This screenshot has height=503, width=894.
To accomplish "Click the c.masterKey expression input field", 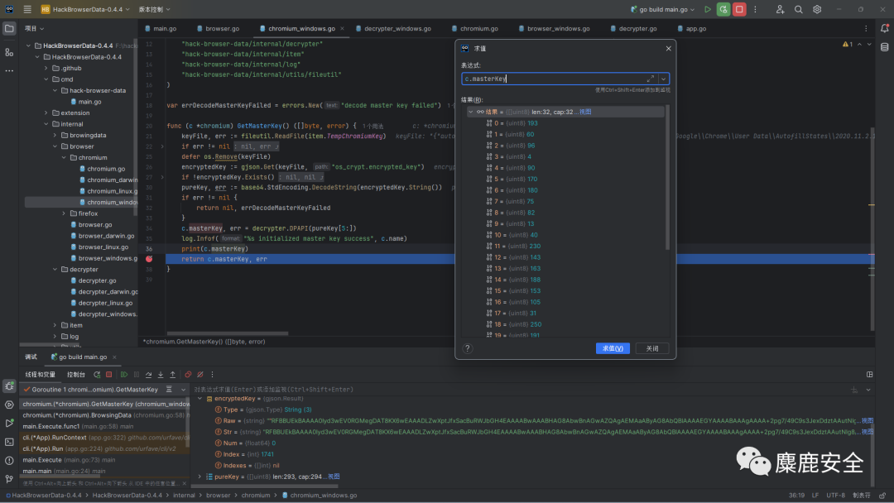I will [553, 79].
